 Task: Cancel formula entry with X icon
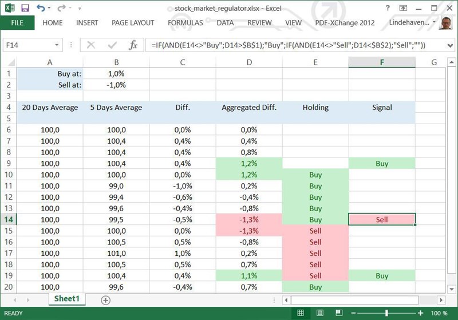coord(90,45)
